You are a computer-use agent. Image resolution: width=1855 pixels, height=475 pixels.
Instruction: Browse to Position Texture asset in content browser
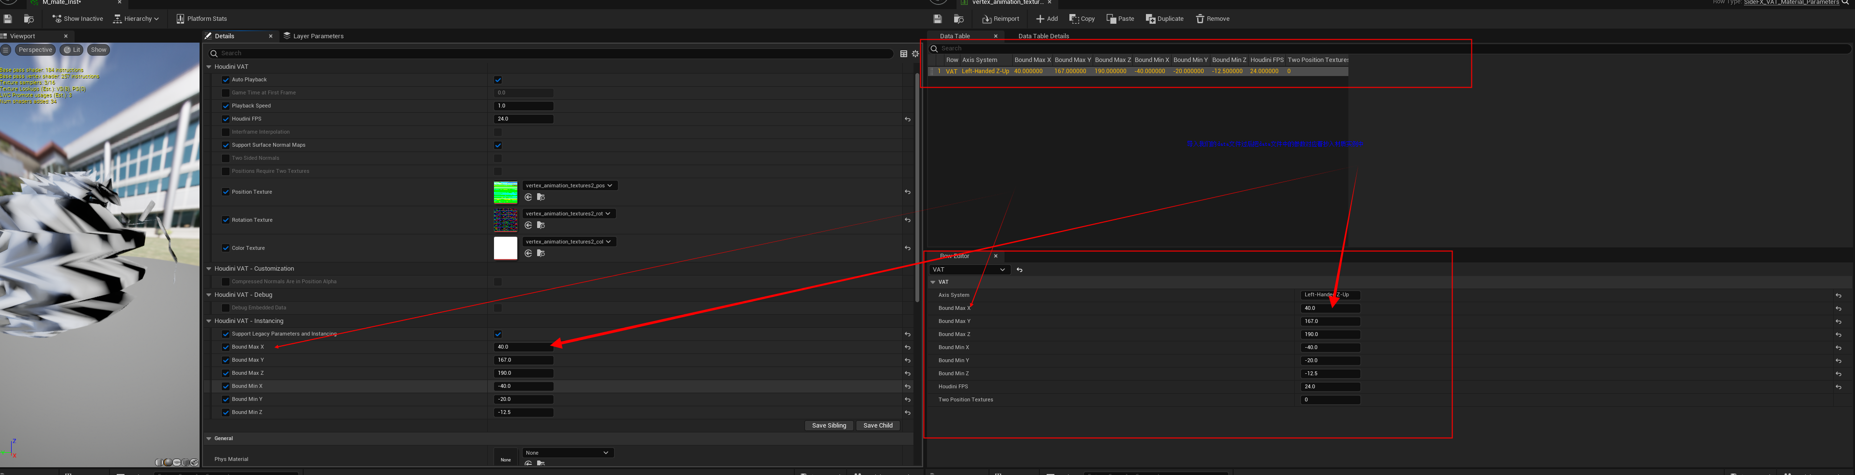pos(541,197)
